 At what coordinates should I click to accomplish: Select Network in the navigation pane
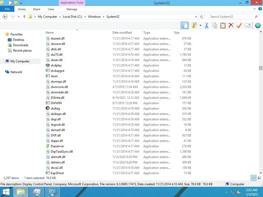(x=16, y=72)
